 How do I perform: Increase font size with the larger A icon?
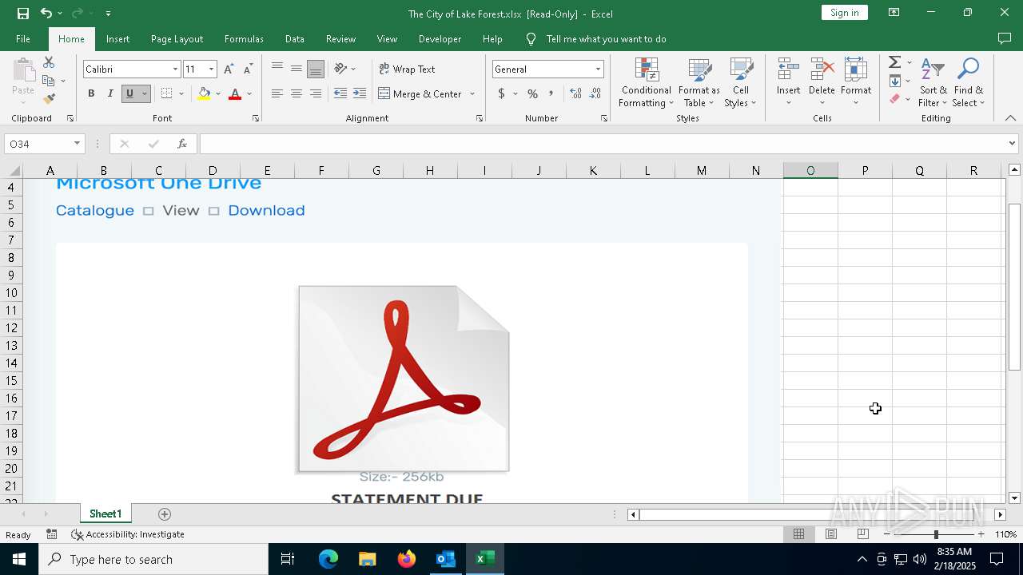(229, 69)
